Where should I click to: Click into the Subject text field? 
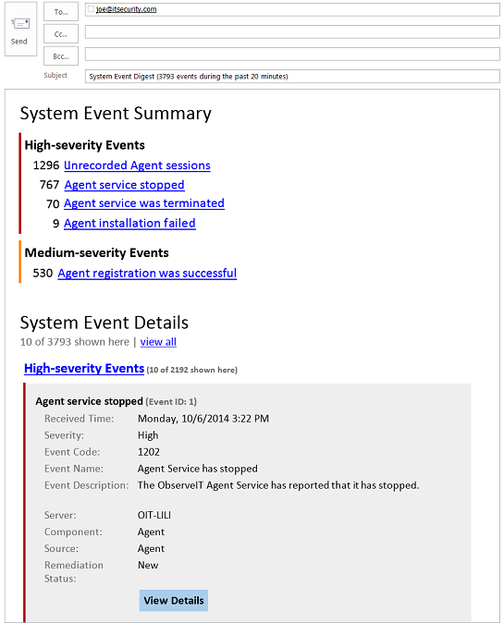[292, 77]
